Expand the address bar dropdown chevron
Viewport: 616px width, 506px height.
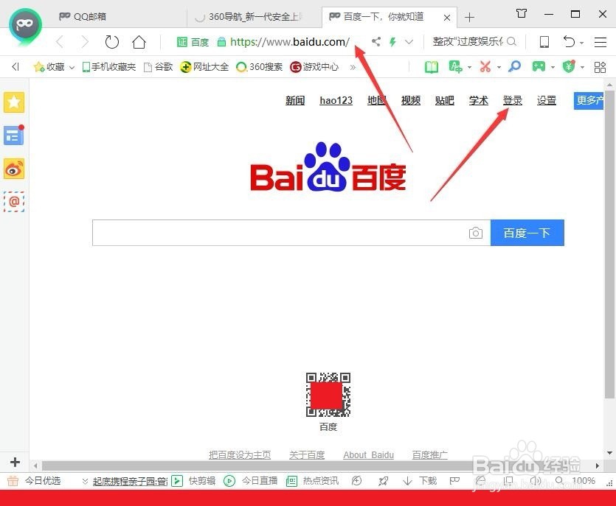409,41
